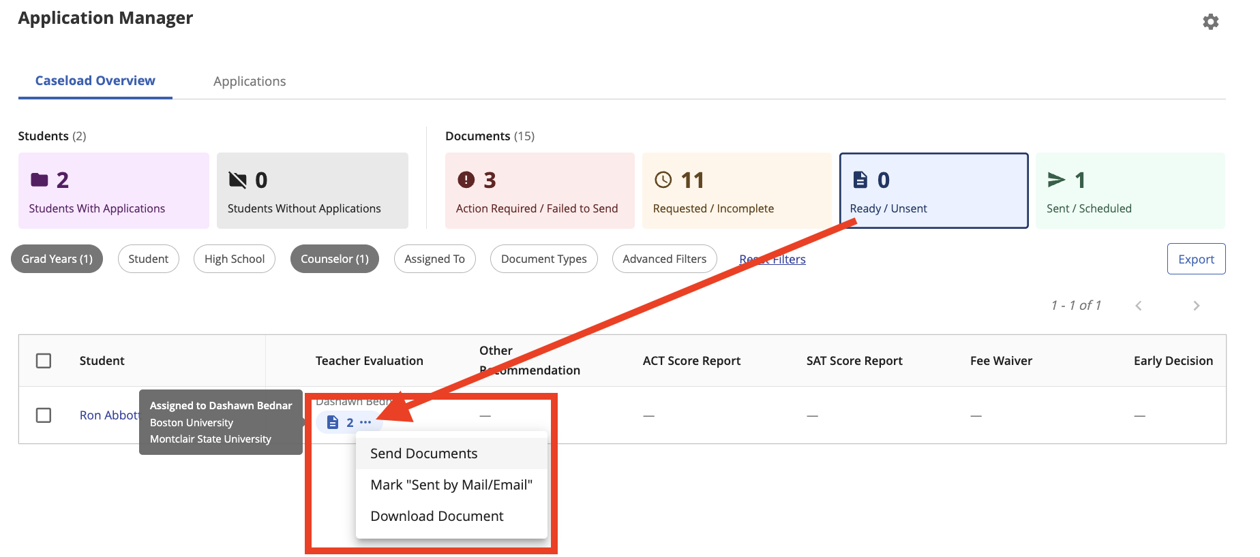This screenshot has width=1260, height=557.
Task: Open the Assigned To filter
Action: coord(434,259)
